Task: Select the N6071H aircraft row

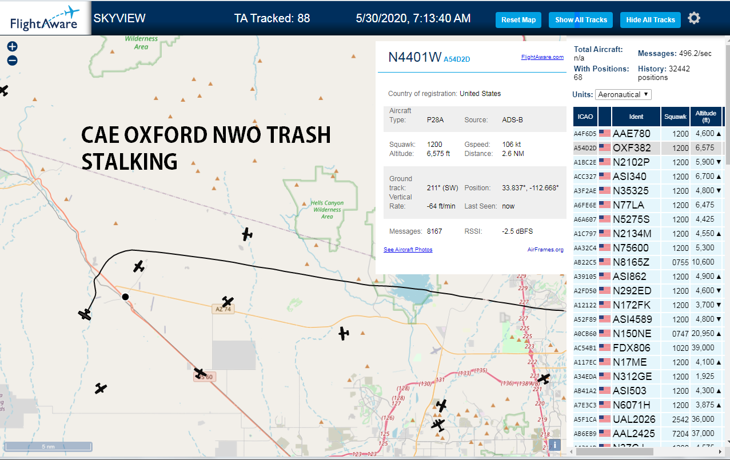Action: click(648, 405)
